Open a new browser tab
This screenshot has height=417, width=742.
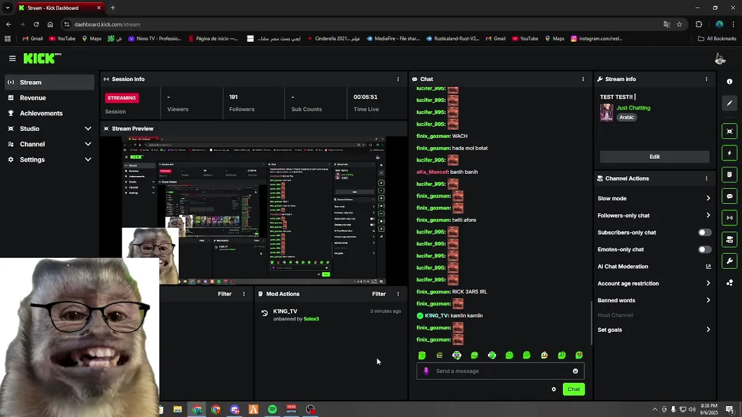(112, 8)
